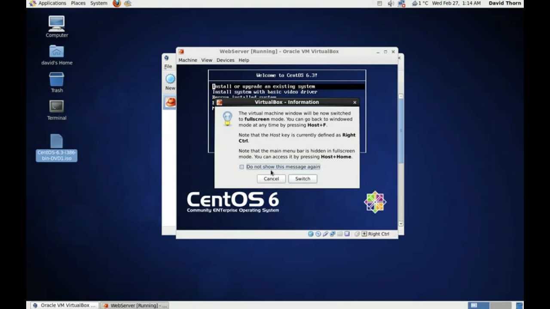This screenshot has width=550, height=309.
Task: Open the Places menu in top panel
Action: point(78,3)
